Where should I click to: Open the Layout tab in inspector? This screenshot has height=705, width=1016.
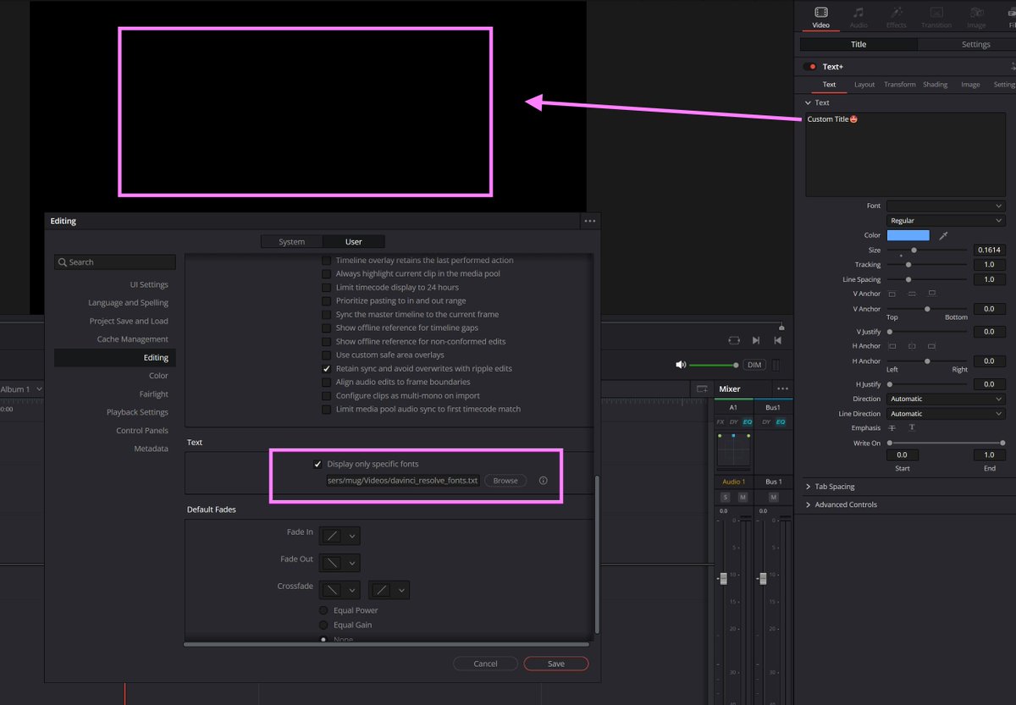tap(864, 85)
